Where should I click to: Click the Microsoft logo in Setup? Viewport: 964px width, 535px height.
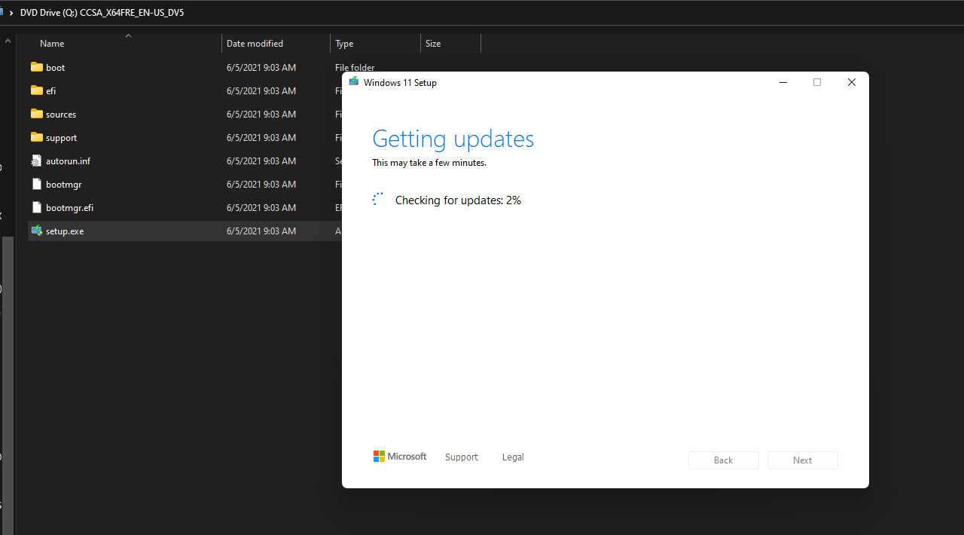click(400, 457)
